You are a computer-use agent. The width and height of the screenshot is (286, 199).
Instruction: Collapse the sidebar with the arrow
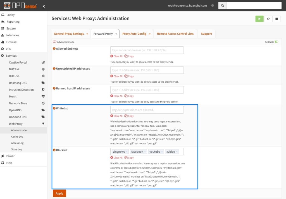44,6
